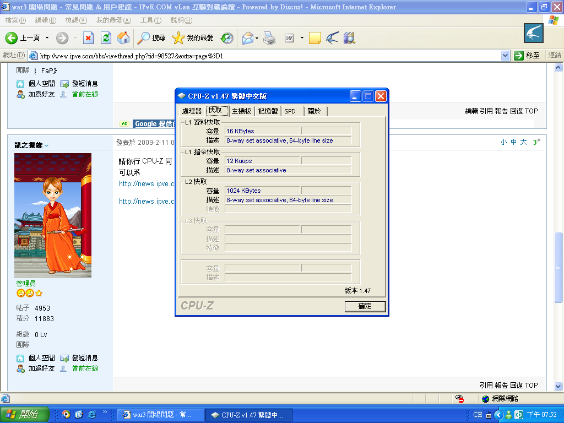Click 確定 button in CPU-Z
Image resolution: width=564 pixels, height=423 pixels.
point(365,306)
